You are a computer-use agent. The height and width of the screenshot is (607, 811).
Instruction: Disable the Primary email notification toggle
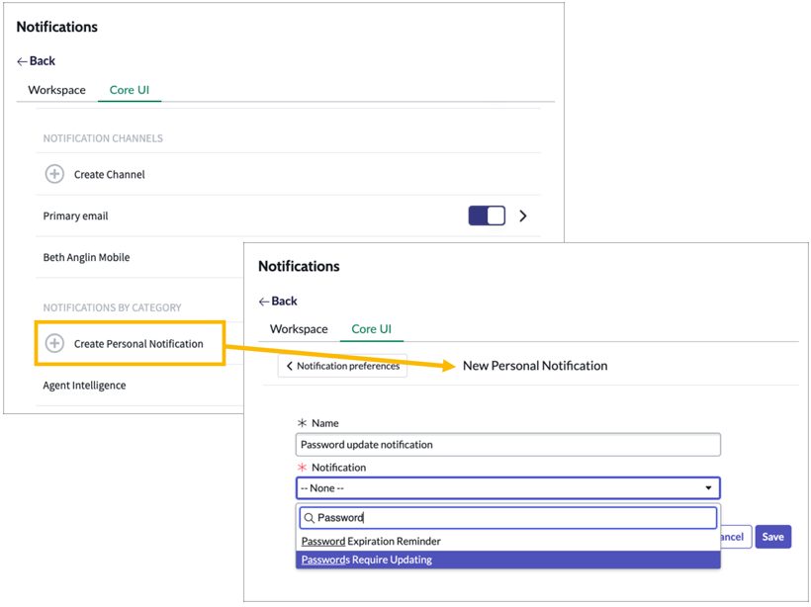487,216
